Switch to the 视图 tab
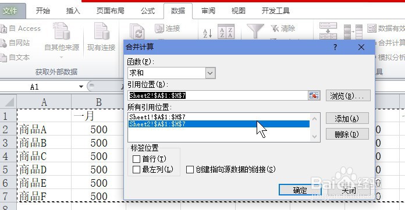The width and height of the screenshot is (405, 210). point(238,11)
